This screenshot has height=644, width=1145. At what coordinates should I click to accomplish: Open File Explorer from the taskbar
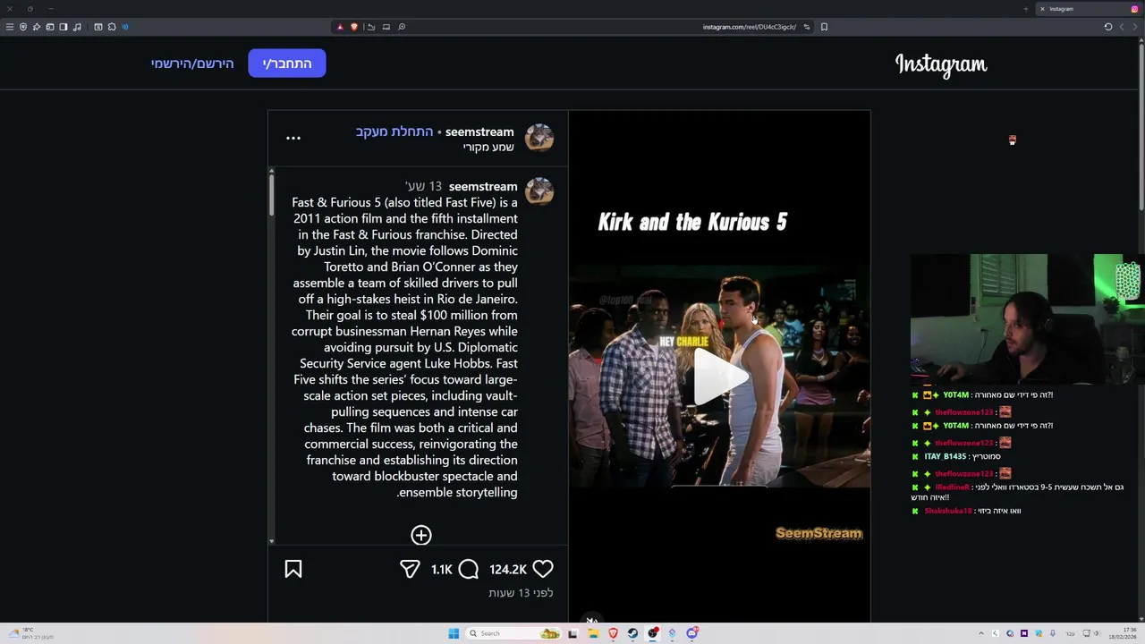[x=592, y=633]
